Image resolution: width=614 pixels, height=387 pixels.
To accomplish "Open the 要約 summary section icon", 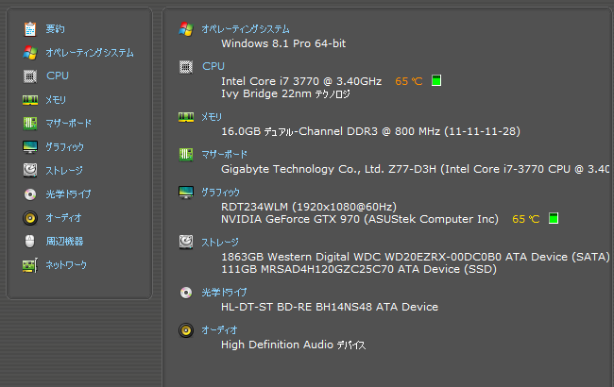I will (30, 29).
